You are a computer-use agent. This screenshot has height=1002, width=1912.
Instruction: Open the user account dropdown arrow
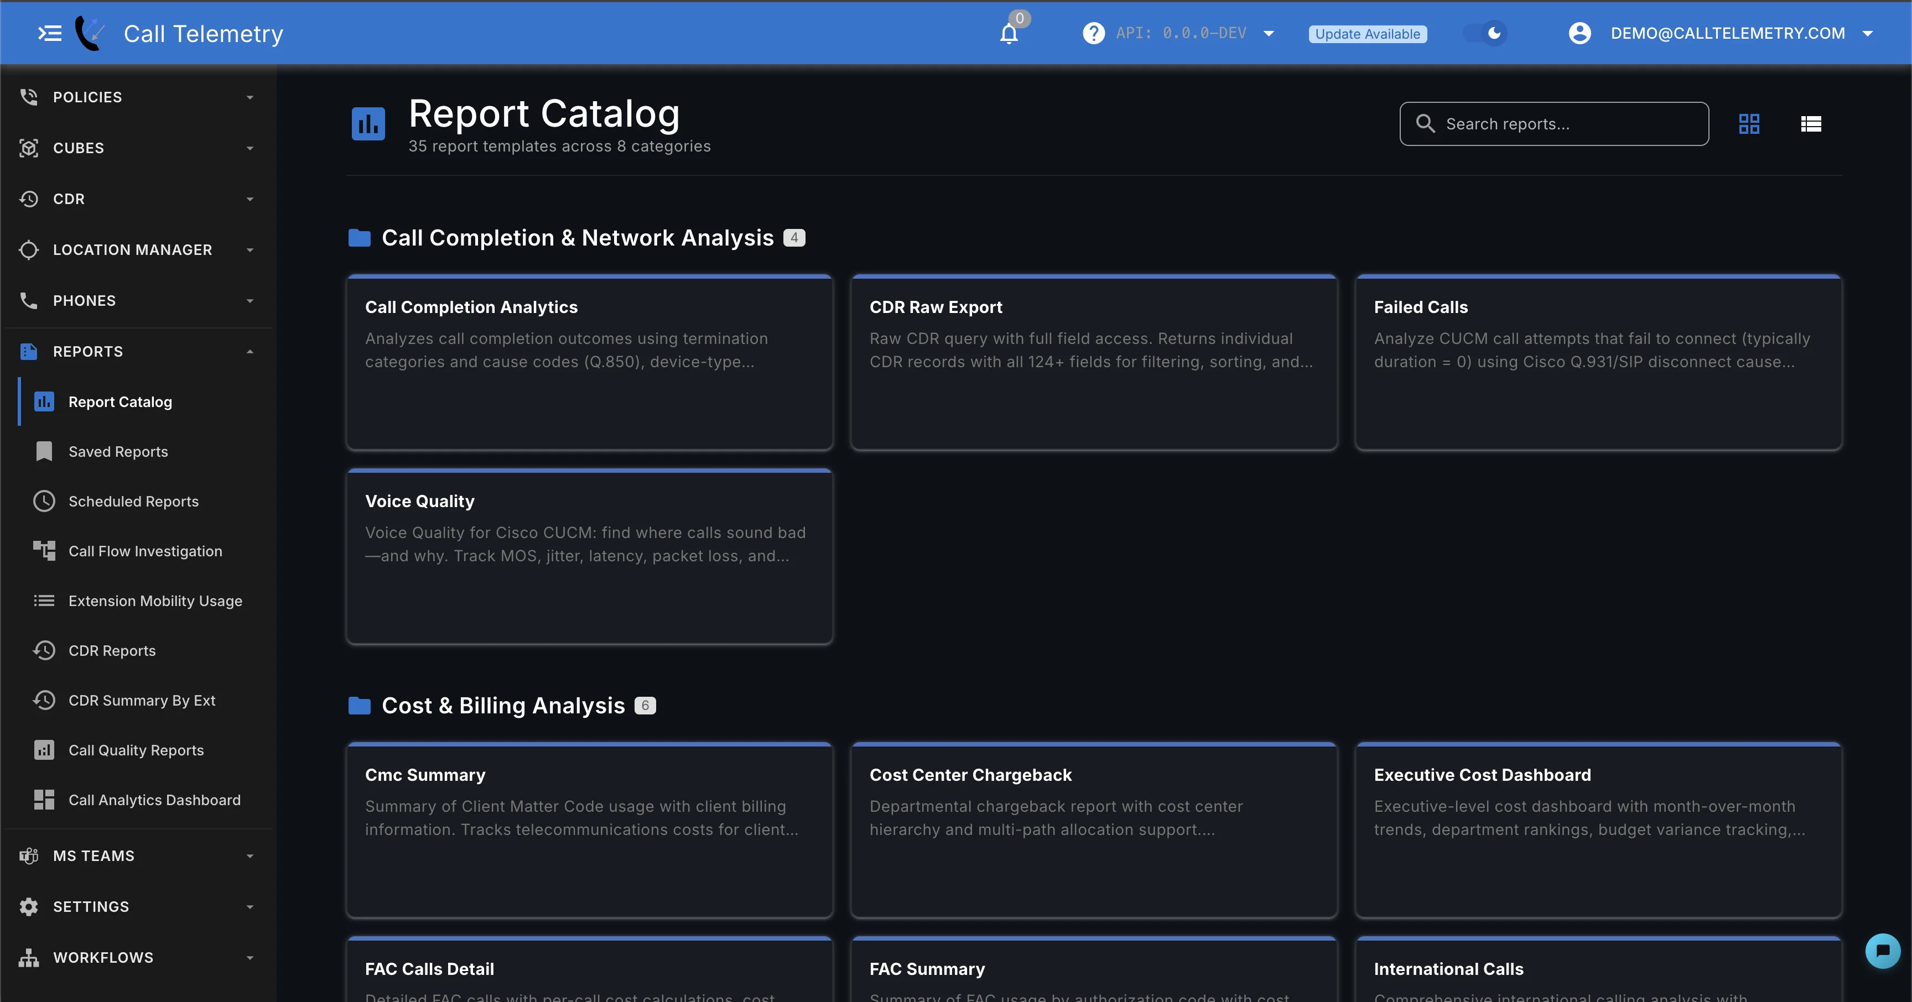coord(1868,33)
